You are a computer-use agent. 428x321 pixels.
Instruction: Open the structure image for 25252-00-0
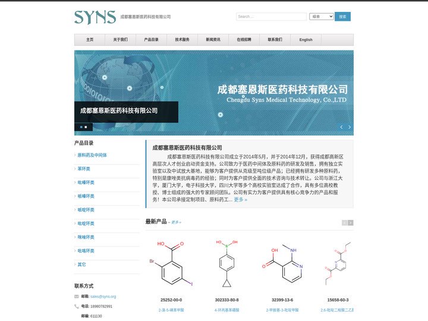(x=171, y=264)
